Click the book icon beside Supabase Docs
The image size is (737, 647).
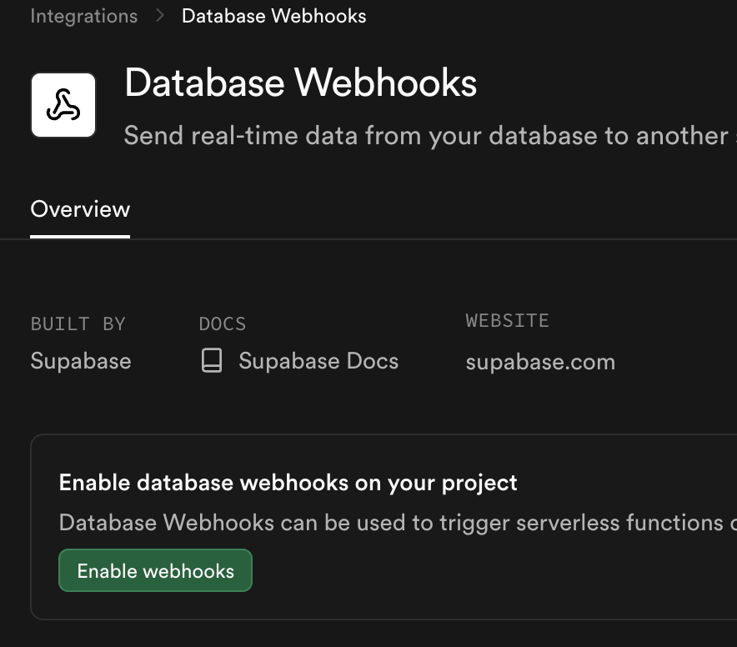(x=212, y=361)
